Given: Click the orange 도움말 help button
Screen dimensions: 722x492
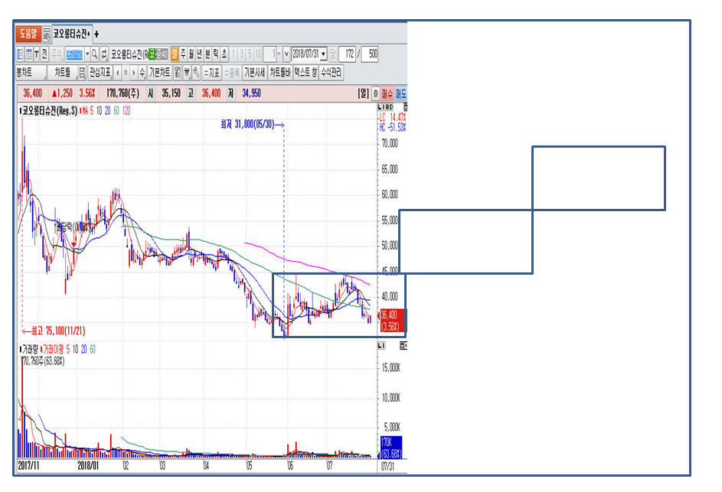Looking at the screenshot, I should [x=28, y=34].
